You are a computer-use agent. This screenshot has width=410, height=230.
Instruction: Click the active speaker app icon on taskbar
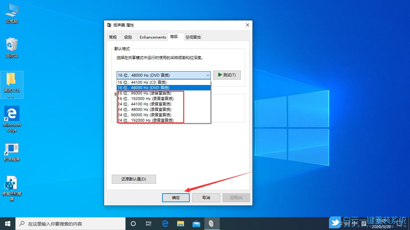tap(212, 224)
